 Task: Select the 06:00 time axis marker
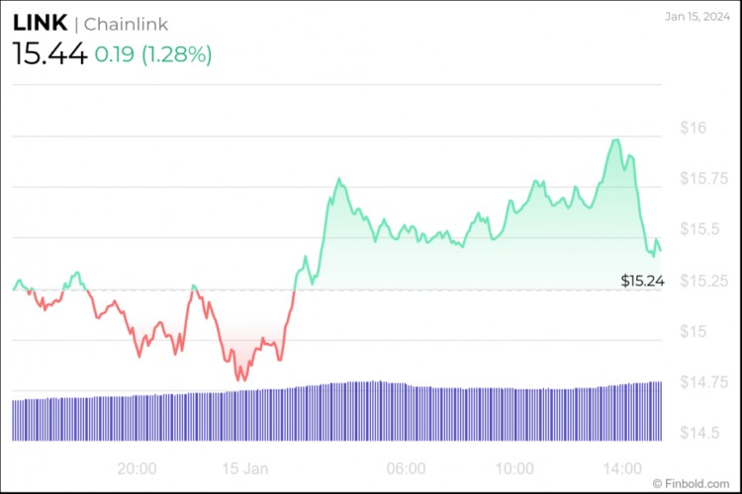tap(406, 467)
